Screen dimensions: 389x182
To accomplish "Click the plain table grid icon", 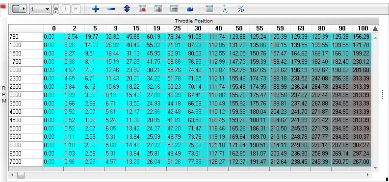I will pyautogui.click(x=209, y=9).
